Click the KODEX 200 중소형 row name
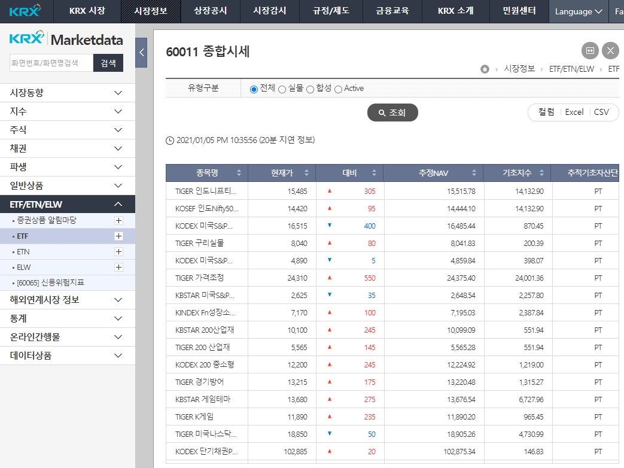Viewport: 624px width, 468px height. (205, 364)
